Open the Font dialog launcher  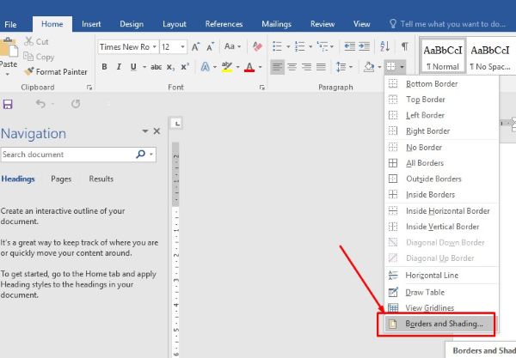tap(262, 88)
